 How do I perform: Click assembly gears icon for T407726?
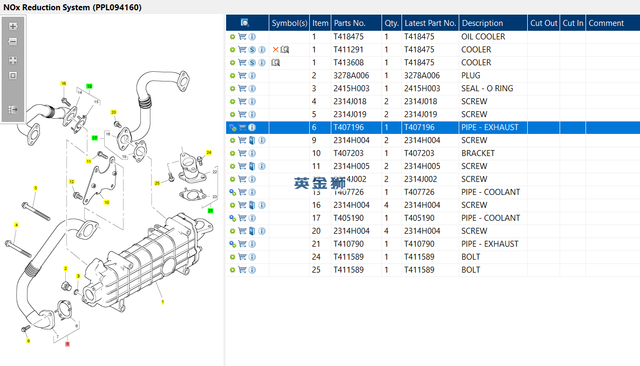click(233, 192)
